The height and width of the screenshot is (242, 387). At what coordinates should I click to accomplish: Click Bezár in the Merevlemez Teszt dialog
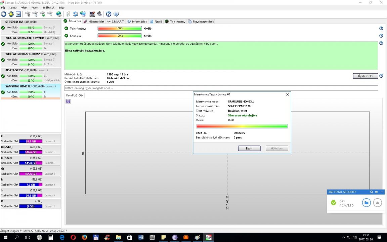pos(249,148)
